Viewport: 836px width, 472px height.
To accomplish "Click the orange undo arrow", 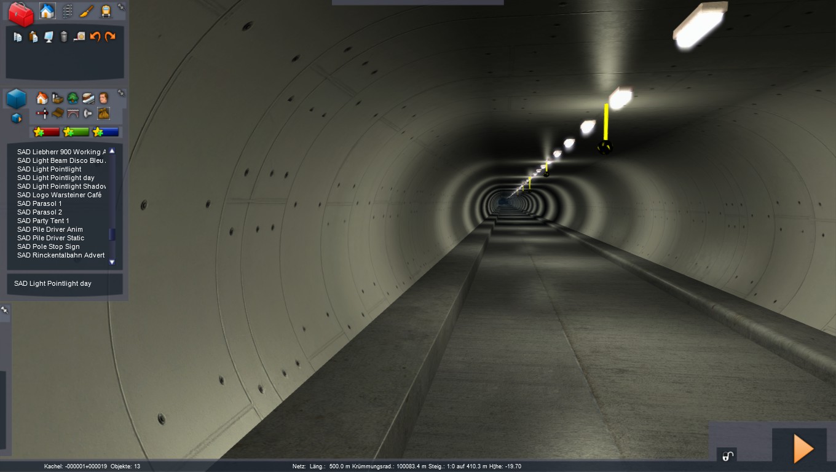I will [95, 37].
